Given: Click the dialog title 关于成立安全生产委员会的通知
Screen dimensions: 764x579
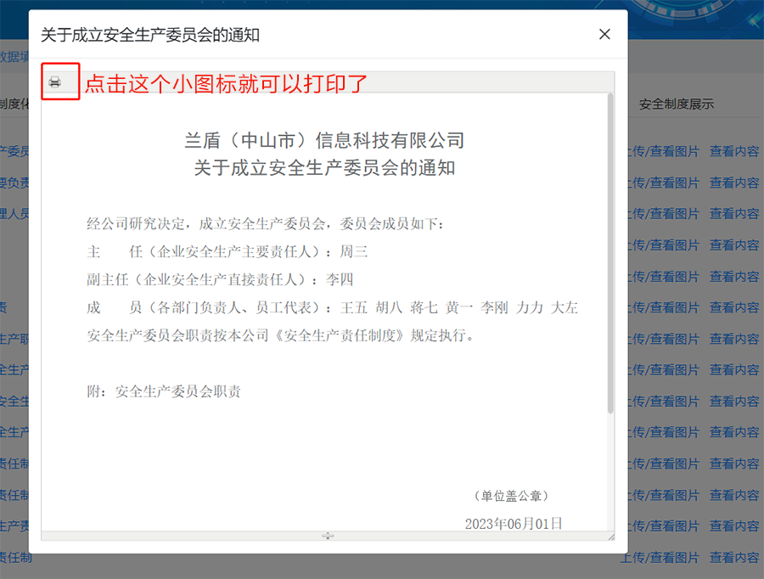Looking at the screenshot, I should pos(150,35).
